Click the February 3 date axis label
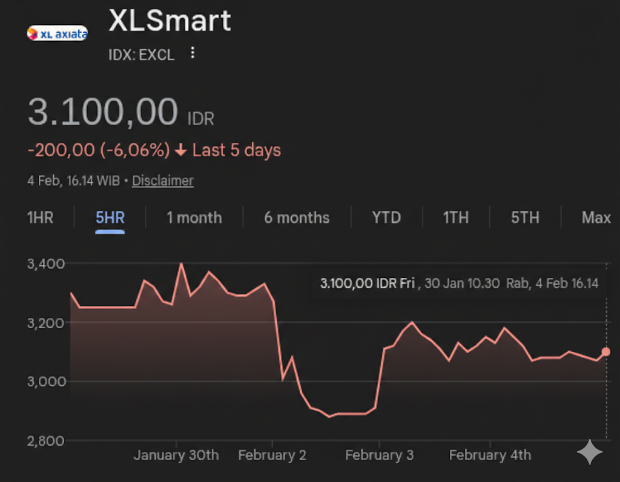 pos(379,455)
